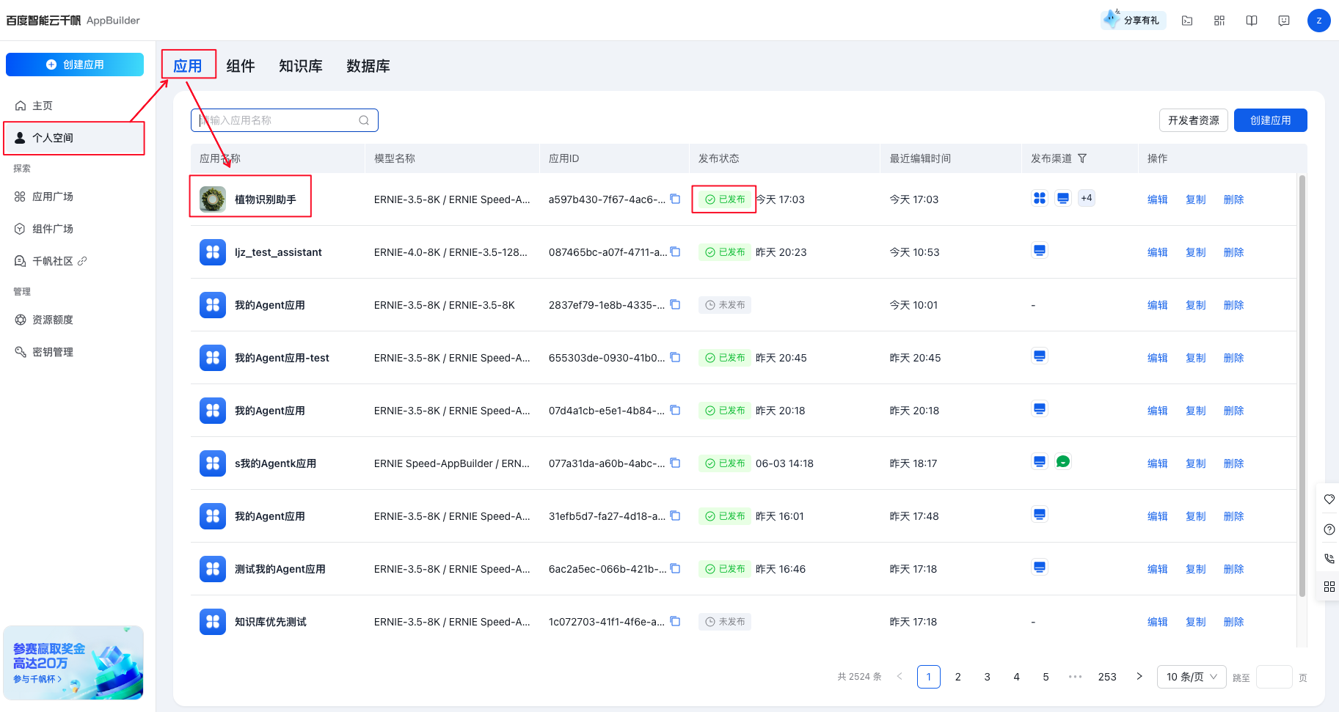Click the heart favorite icon on right edge
The image size is (1339, 712).
pos(1329,499)
